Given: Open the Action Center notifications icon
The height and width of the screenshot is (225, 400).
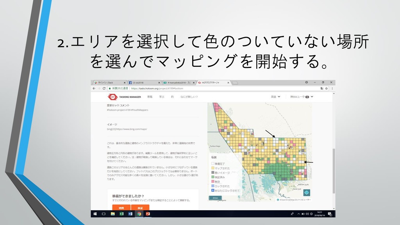Looking at the screenshot, I should pos(330,214).
